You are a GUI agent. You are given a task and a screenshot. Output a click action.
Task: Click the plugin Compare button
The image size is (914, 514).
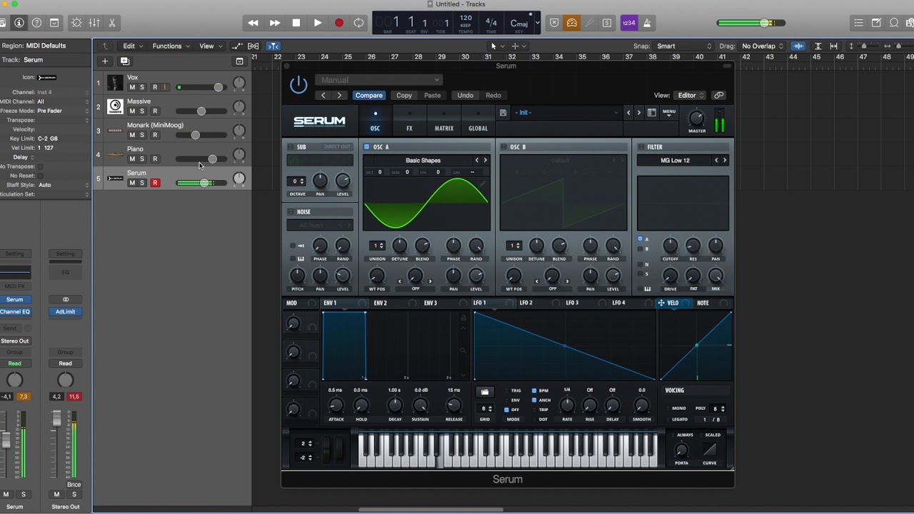[x=369, y=95]
